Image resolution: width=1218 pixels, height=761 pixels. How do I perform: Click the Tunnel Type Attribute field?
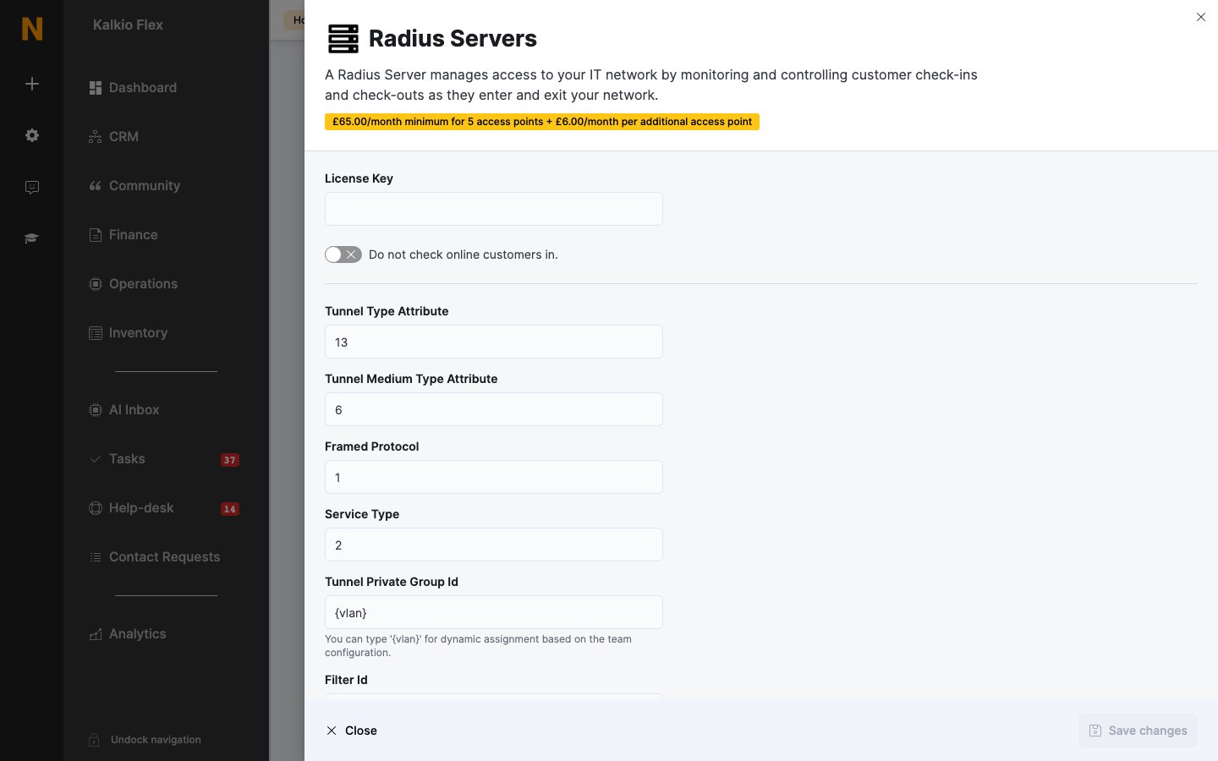click(494, 342)
